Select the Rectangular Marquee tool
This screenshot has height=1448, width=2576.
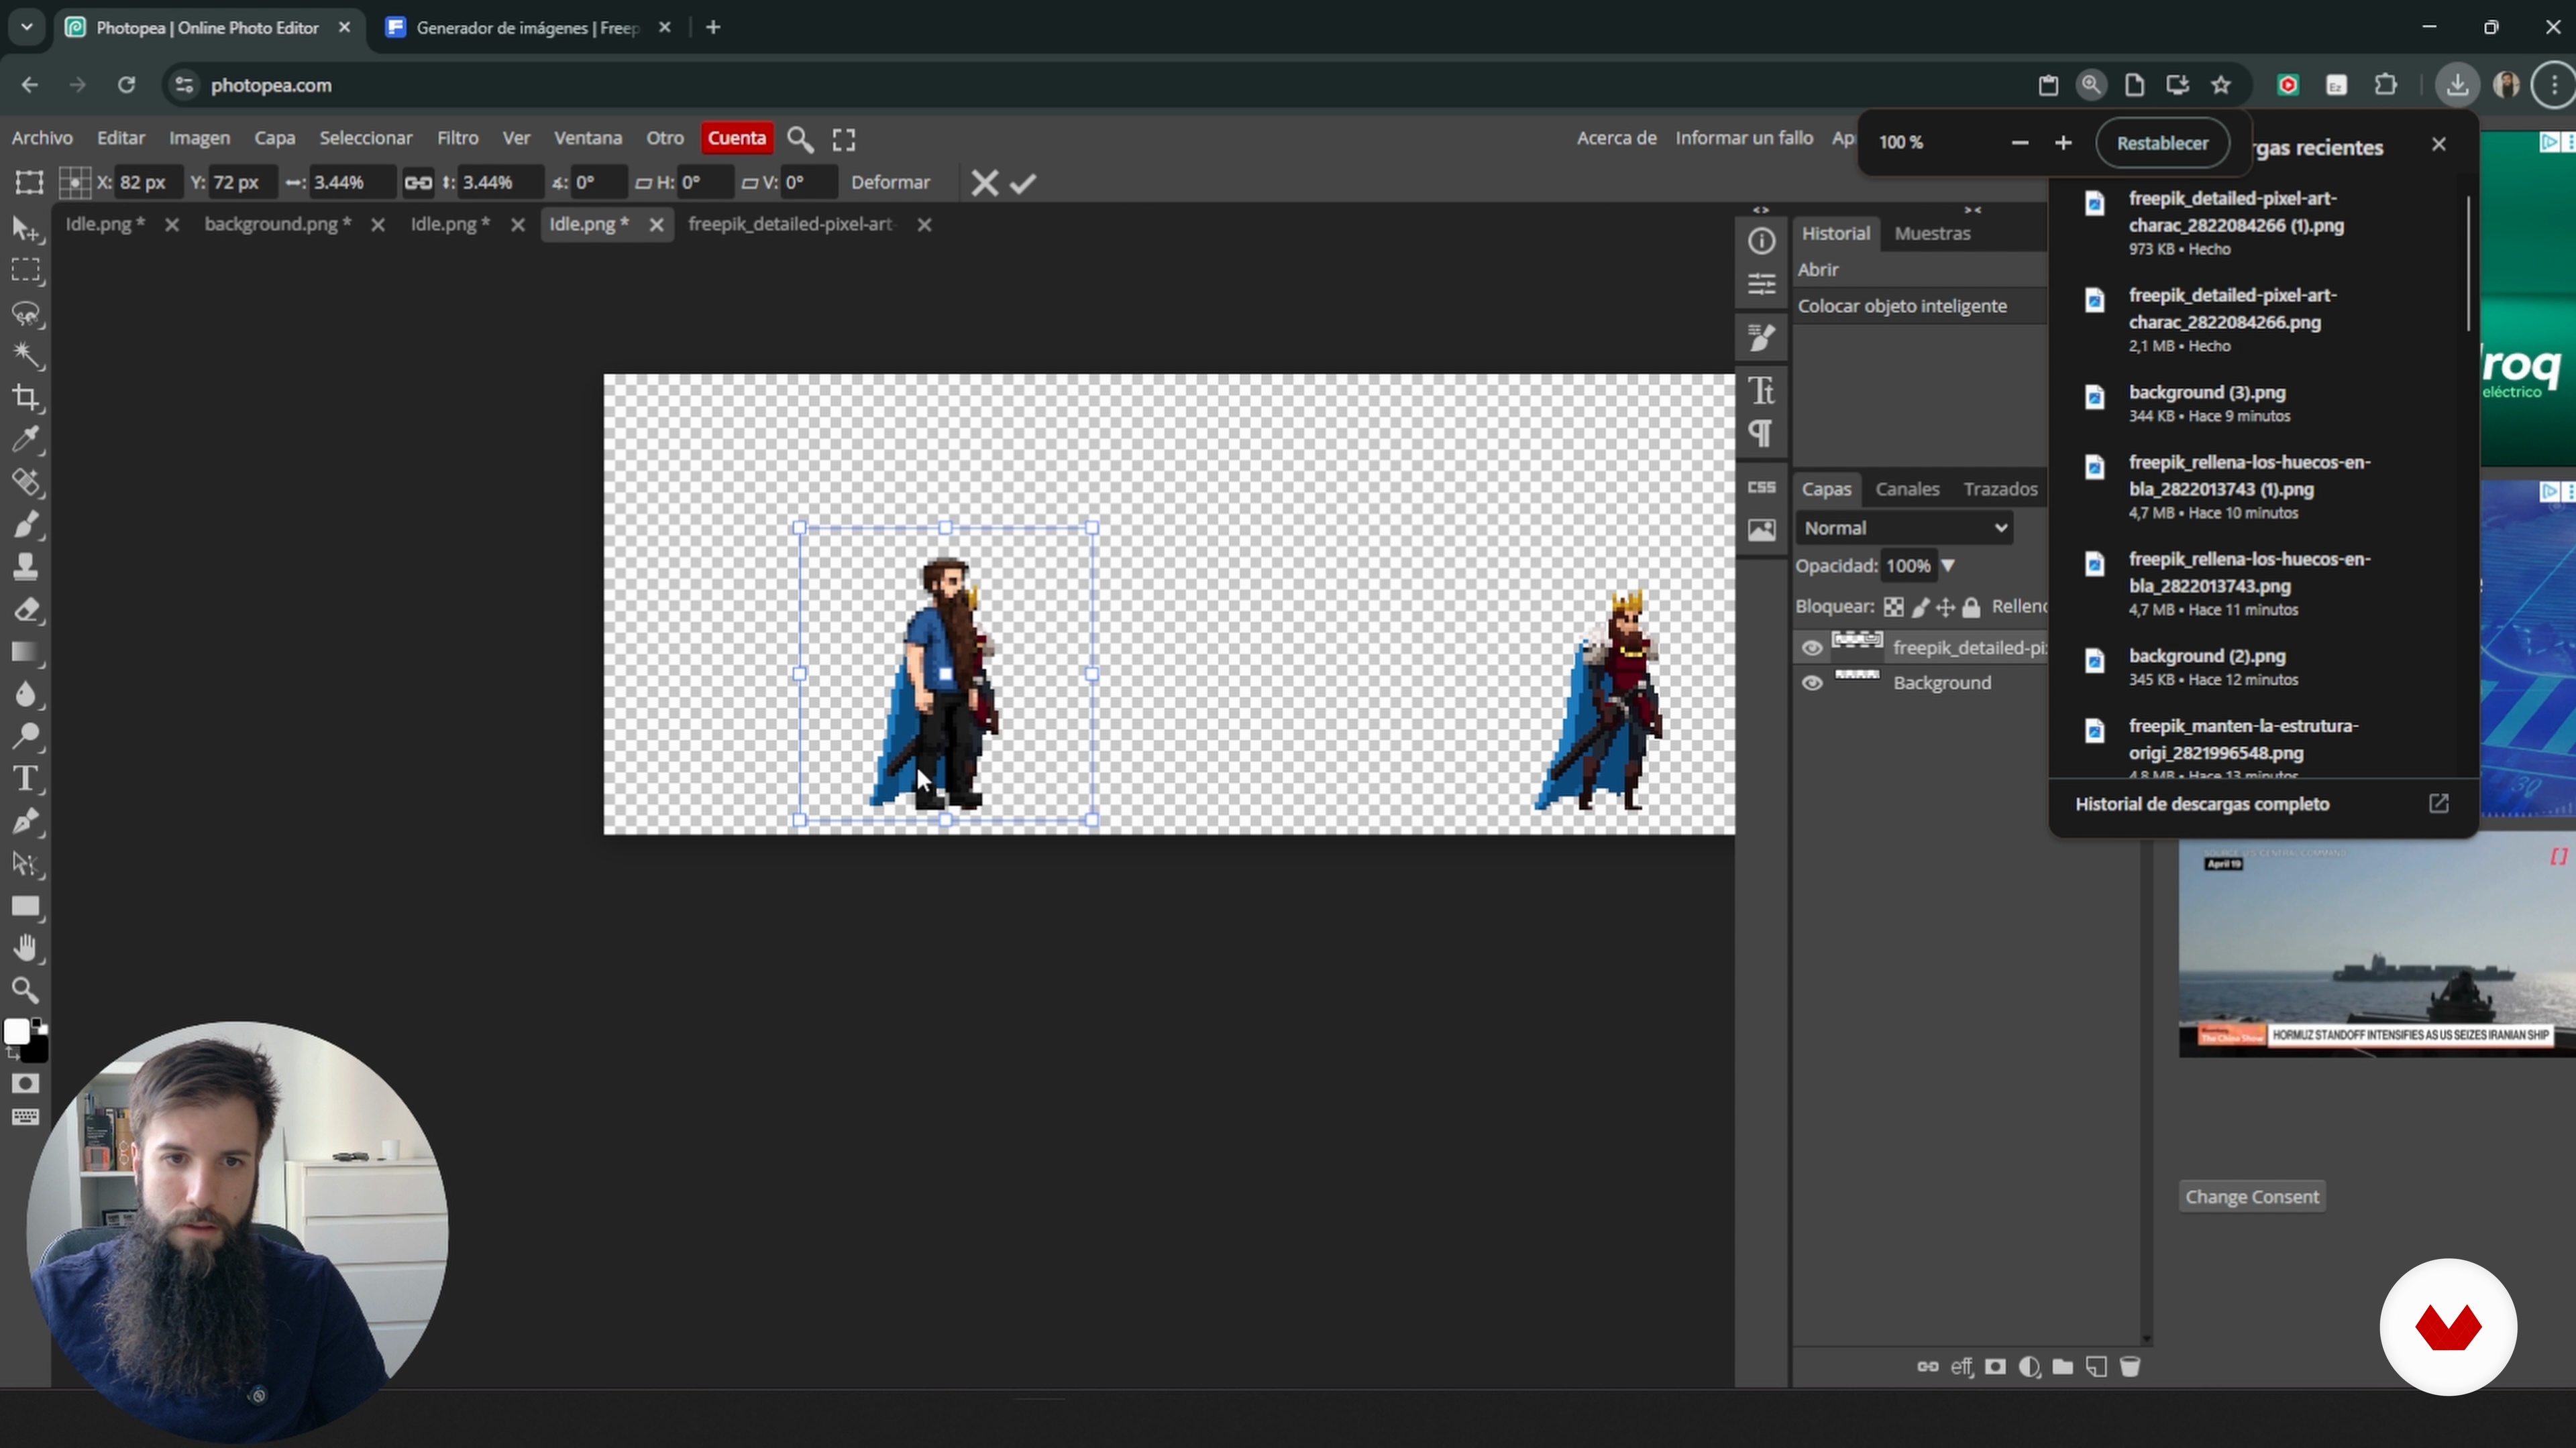(26, 271)
